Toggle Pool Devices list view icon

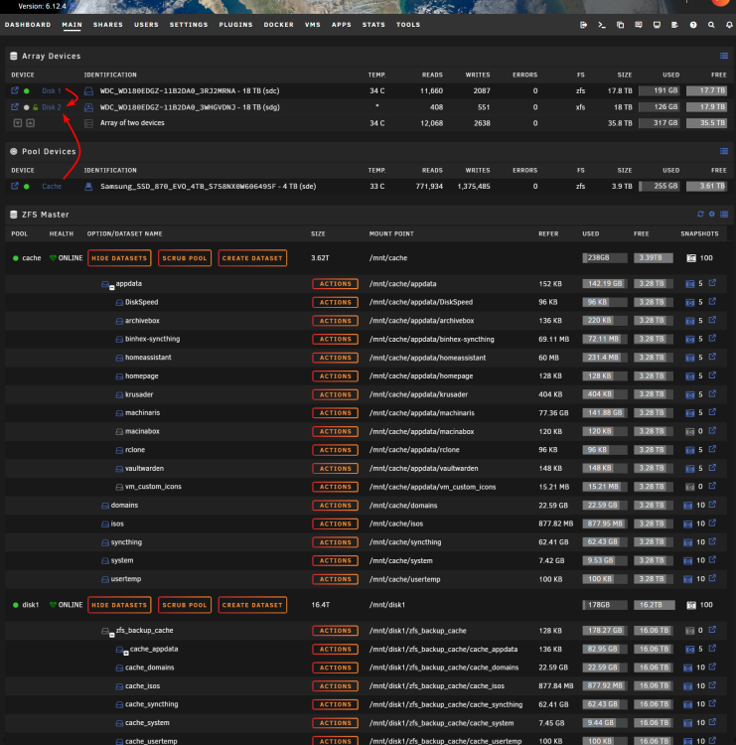click(x=724, y=151)
